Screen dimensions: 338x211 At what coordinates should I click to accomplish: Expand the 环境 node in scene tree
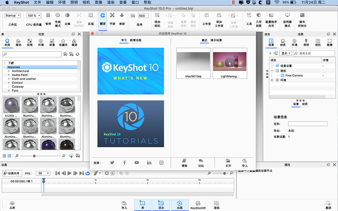click(272, 80)
